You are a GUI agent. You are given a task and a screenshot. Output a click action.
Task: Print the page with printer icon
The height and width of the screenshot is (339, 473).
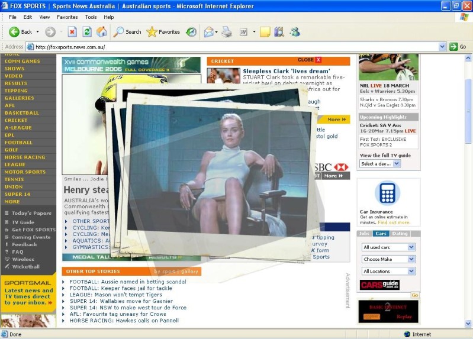[227, 32]
